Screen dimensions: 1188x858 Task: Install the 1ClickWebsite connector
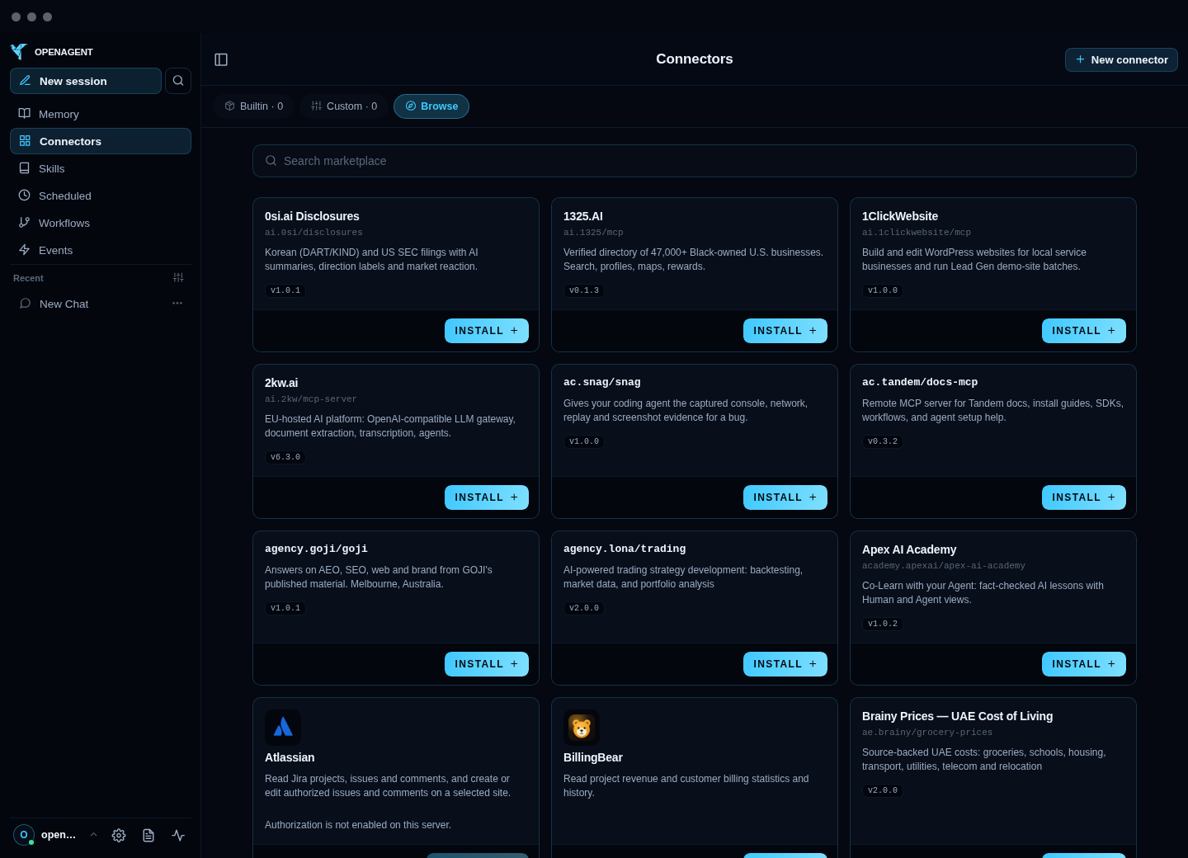tap(1084, 331)
